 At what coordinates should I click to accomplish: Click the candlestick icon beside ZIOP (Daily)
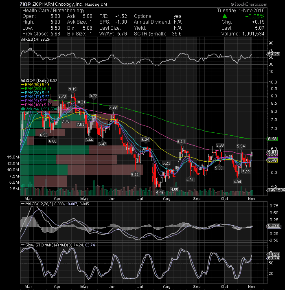click(23, 81)
